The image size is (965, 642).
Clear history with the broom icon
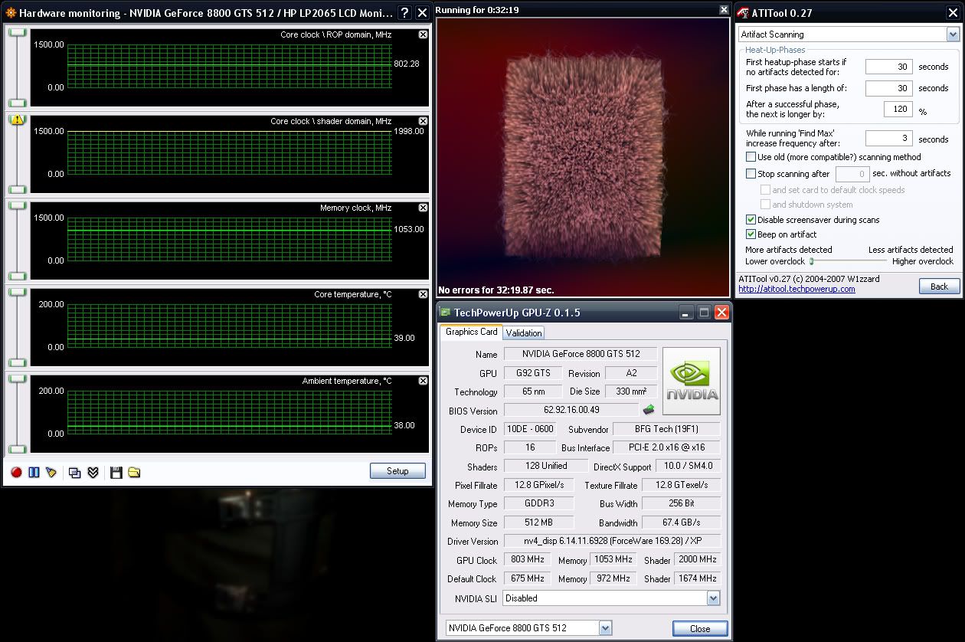point(51,472)
